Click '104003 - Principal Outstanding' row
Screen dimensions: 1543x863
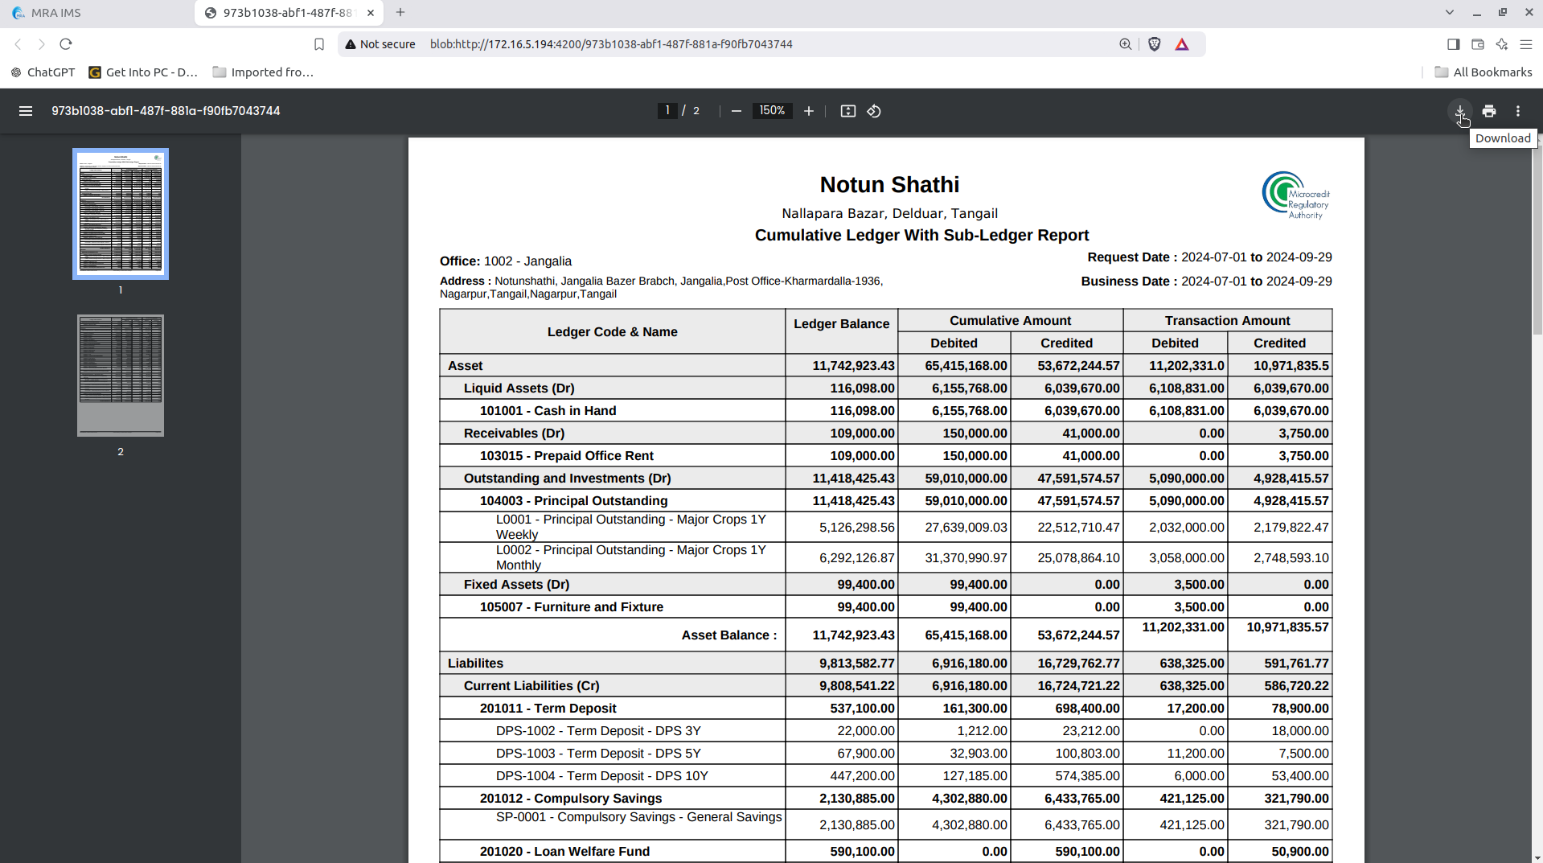click(x=885, y=501)
